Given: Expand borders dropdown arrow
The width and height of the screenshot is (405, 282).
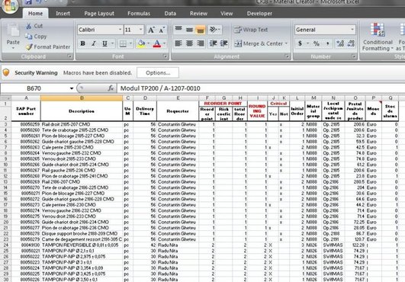Looking at the screenshot, I should [x=130, y=43].
